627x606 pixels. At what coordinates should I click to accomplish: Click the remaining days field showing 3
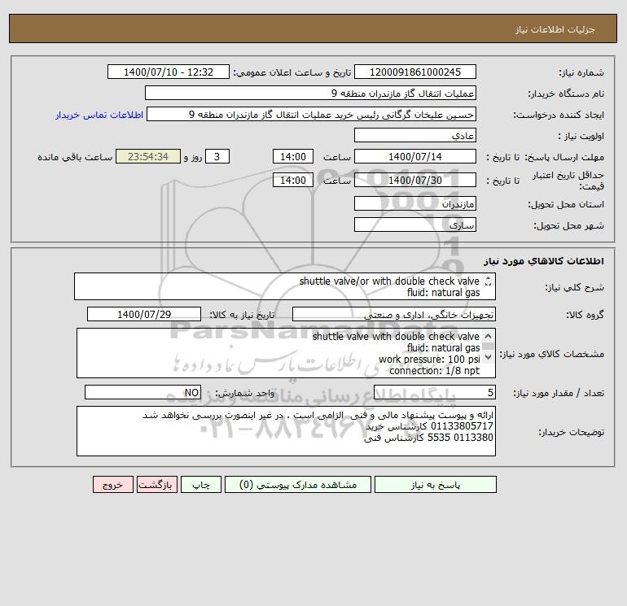pyautogui.click(x=217, y=157)
